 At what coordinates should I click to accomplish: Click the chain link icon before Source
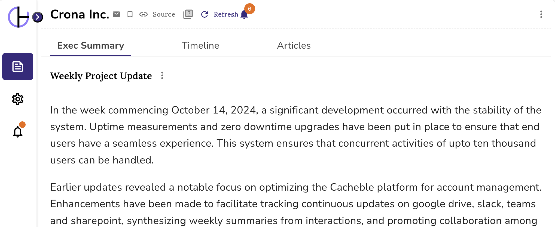[144, 14]
